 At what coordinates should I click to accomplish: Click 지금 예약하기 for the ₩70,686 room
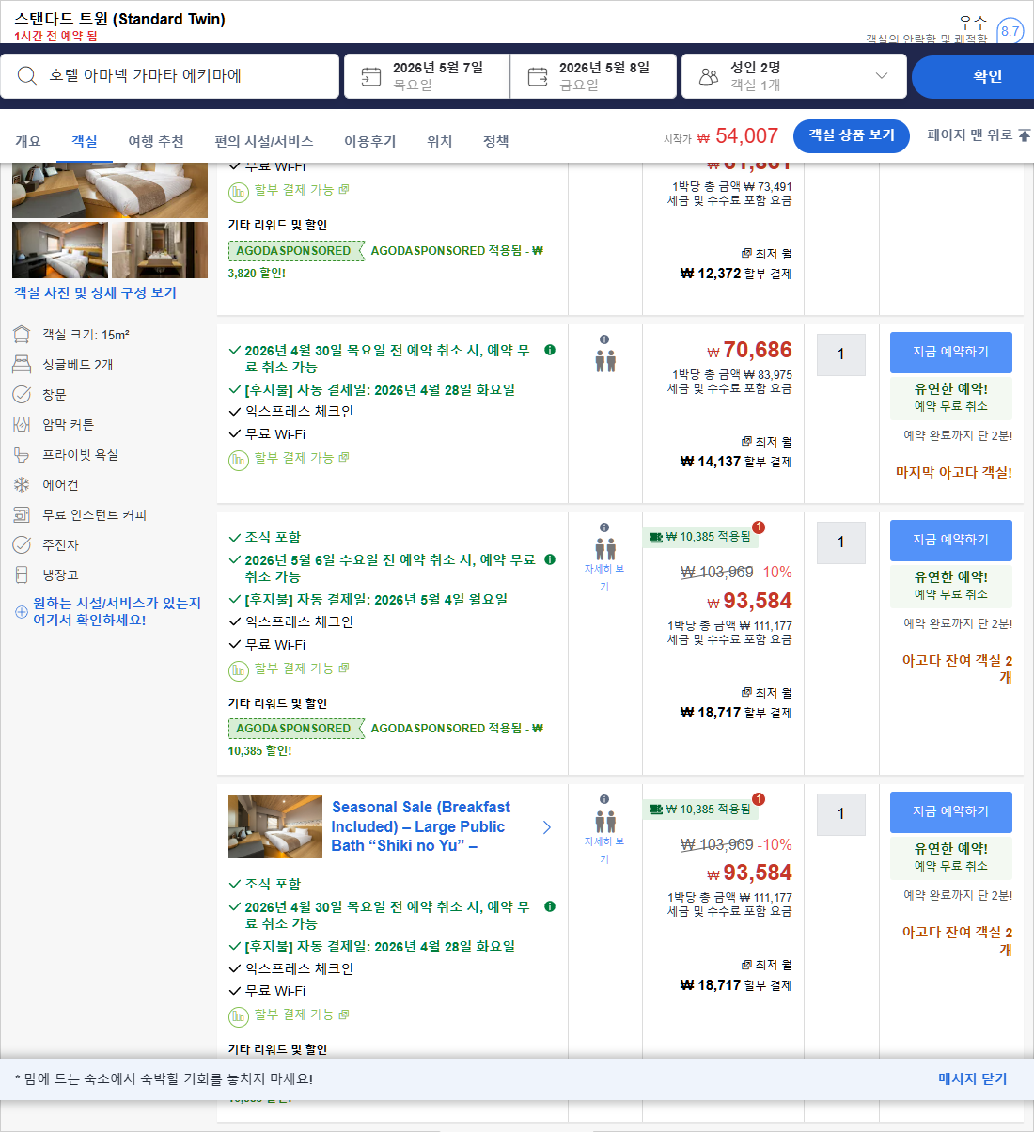[951, 352]
